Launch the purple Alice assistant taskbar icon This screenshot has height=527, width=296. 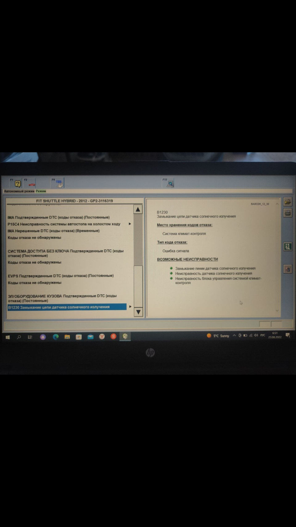pyautogui.click(x=43, y=337)
